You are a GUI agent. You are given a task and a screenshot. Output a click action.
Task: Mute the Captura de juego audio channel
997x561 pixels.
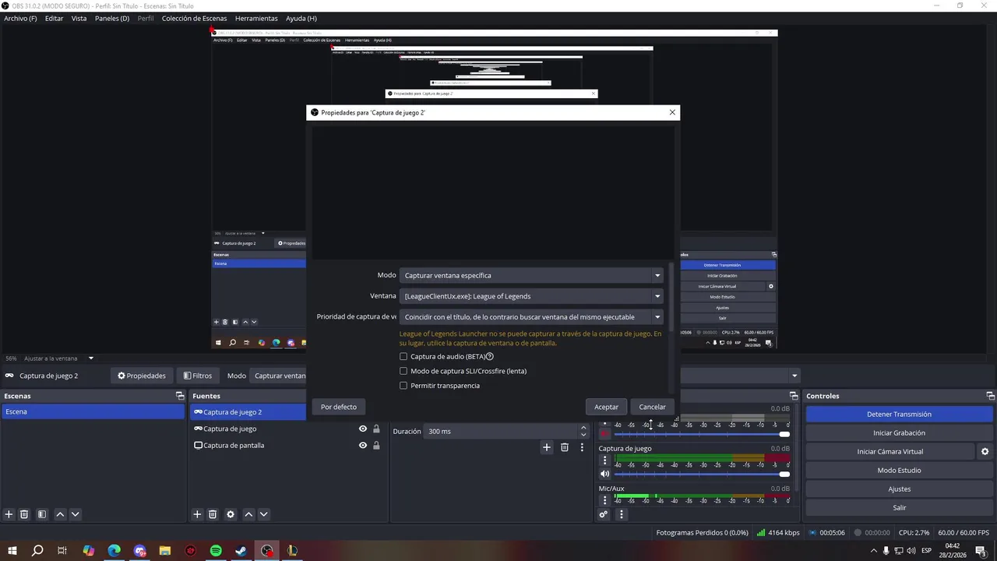click(604, 474)
